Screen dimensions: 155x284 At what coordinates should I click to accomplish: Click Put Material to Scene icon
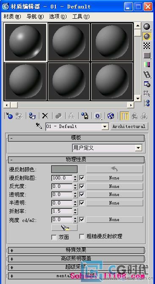[19, 116]
